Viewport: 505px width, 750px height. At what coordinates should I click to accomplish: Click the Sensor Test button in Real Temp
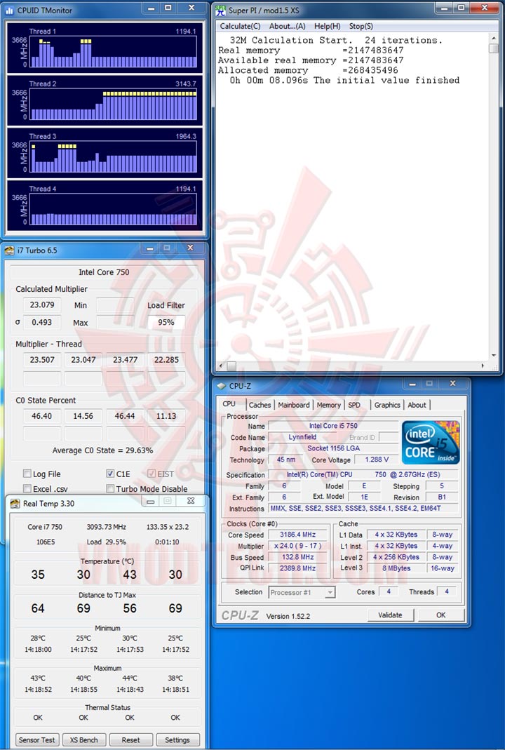[36, 739]
